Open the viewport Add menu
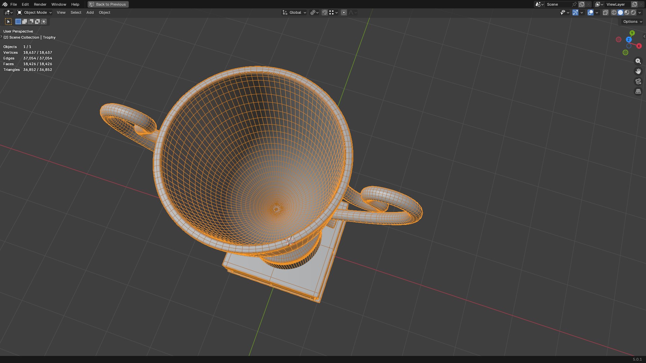Viewport: 646px width, 363px height. (90, 12)
